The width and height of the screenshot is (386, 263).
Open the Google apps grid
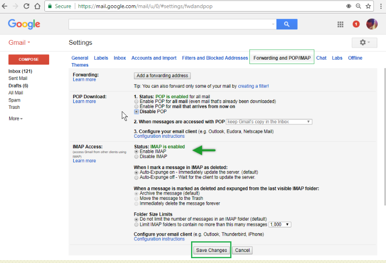[340, 24]
